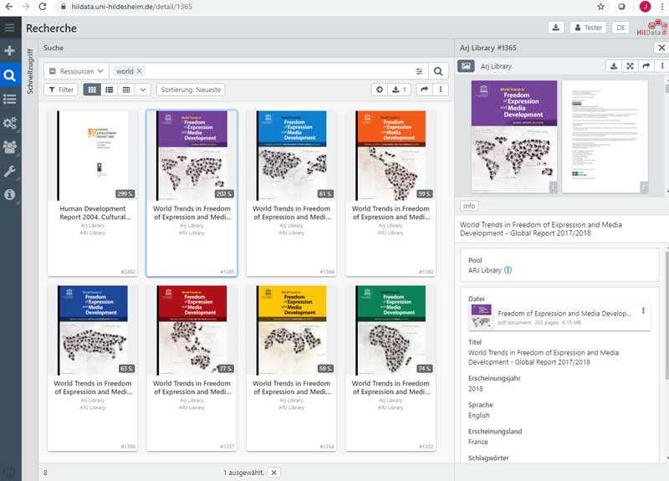Close the Arj Library #1365 detail panel
Screen dimensions: 669x481
pos(661,48)
